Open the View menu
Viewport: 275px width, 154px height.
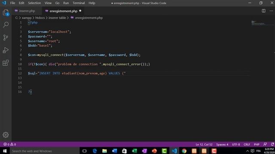(48, 3)
